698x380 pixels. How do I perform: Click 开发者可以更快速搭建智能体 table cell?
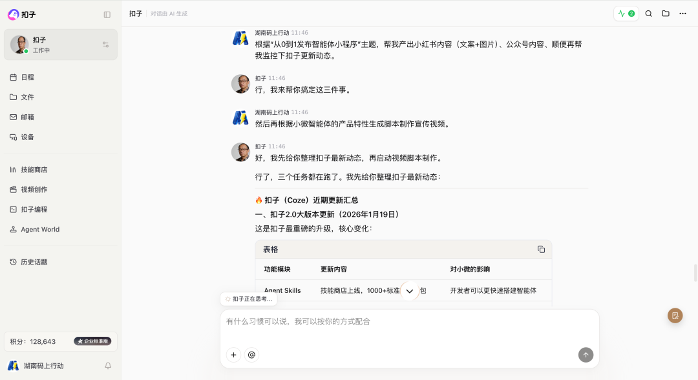pos(493,291)
